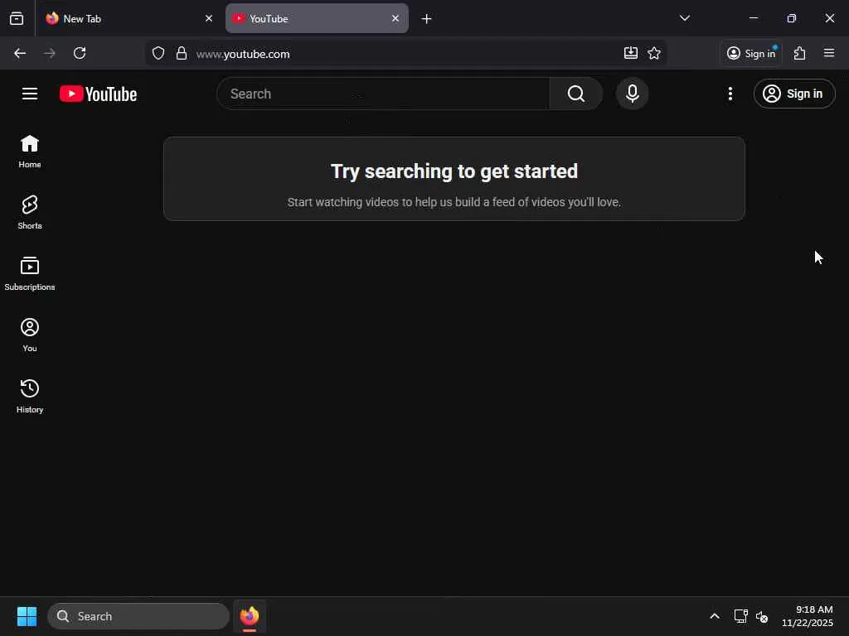View site security lock information
849x636 pixels.
pos(182,54)
